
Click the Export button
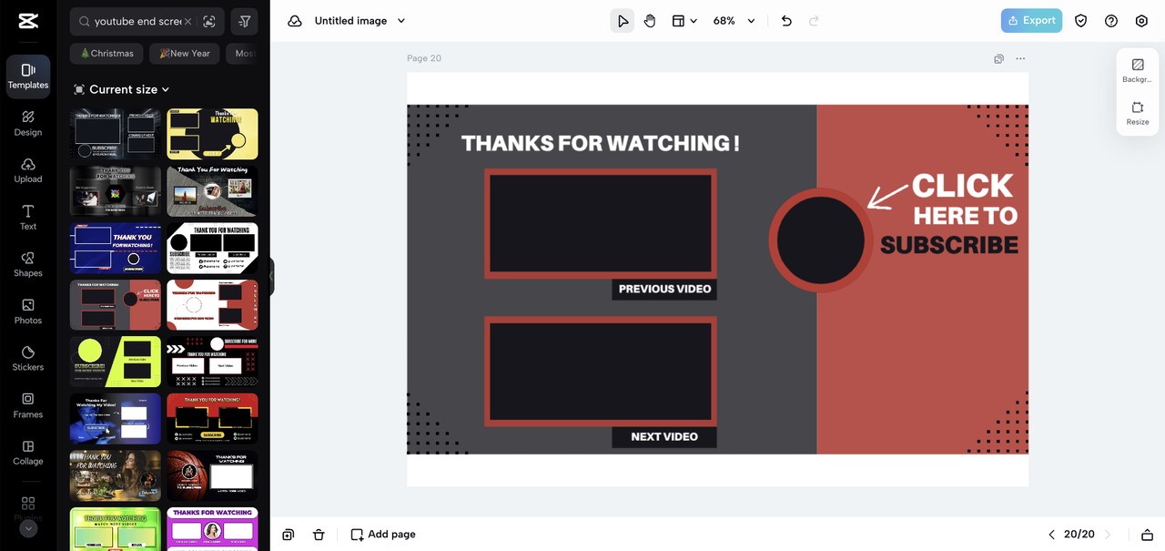1031,20
